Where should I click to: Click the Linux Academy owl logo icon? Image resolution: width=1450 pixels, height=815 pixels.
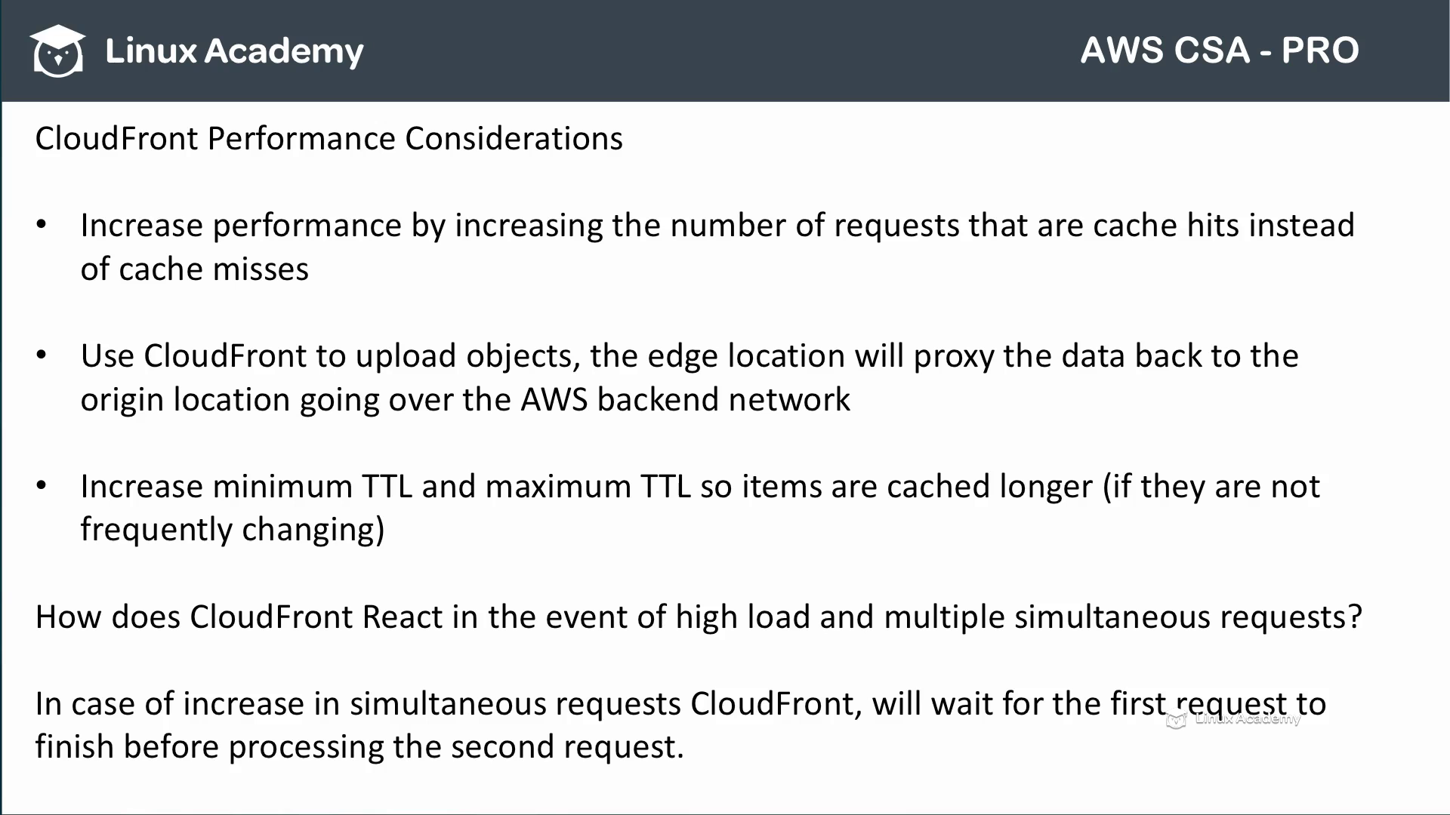click(57, 50)
